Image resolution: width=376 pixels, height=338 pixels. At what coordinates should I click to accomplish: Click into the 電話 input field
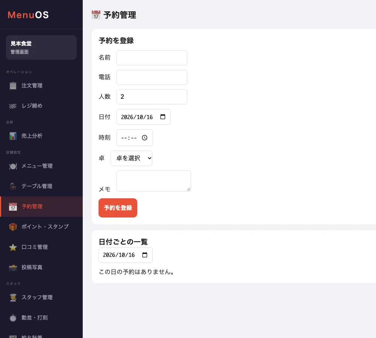point(152,77)
